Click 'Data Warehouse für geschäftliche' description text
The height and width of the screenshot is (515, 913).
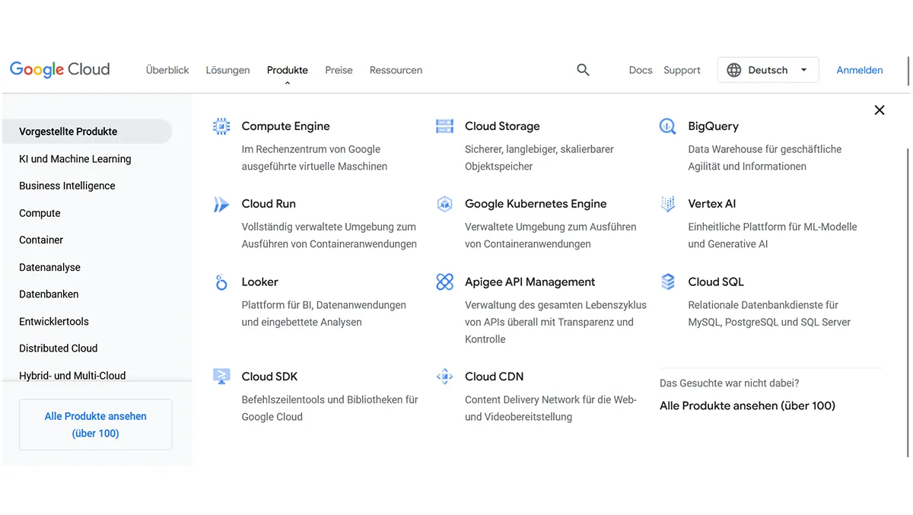(765, 149)
